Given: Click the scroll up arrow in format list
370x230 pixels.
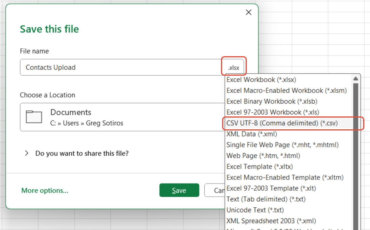Looking at the screenshot, I should point(356,79).
